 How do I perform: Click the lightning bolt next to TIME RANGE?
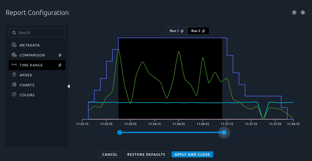60,65
